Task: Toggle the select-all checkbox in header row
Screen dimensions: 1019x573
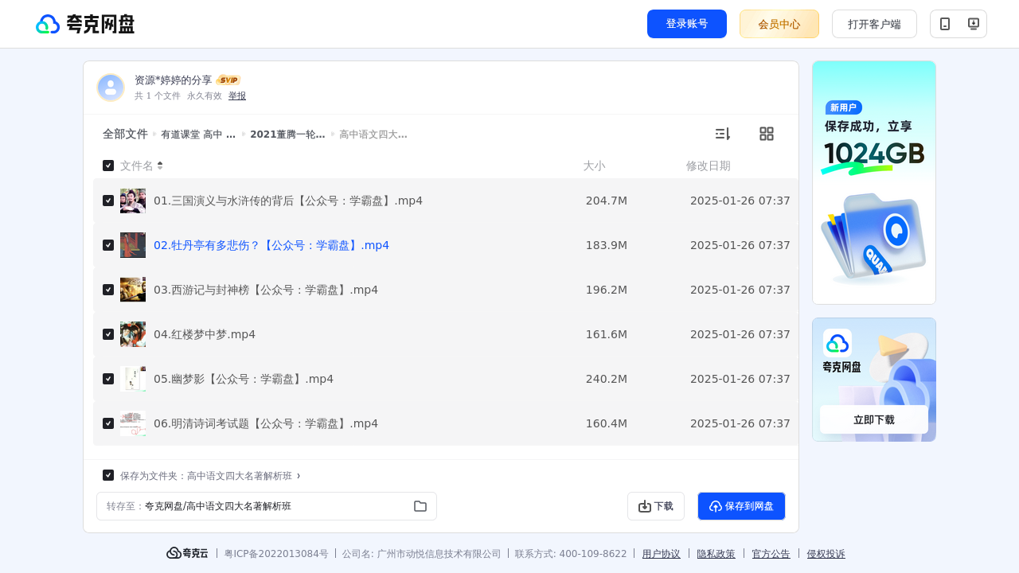Action: [108, 166]
